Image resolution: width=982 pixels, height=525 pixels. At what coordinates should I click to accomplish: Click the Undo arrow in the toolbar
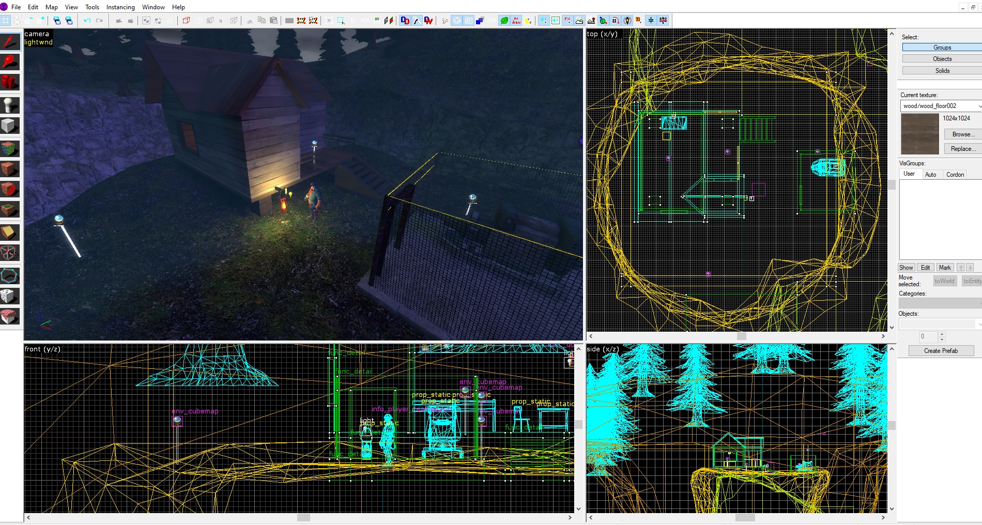point(87,21)
